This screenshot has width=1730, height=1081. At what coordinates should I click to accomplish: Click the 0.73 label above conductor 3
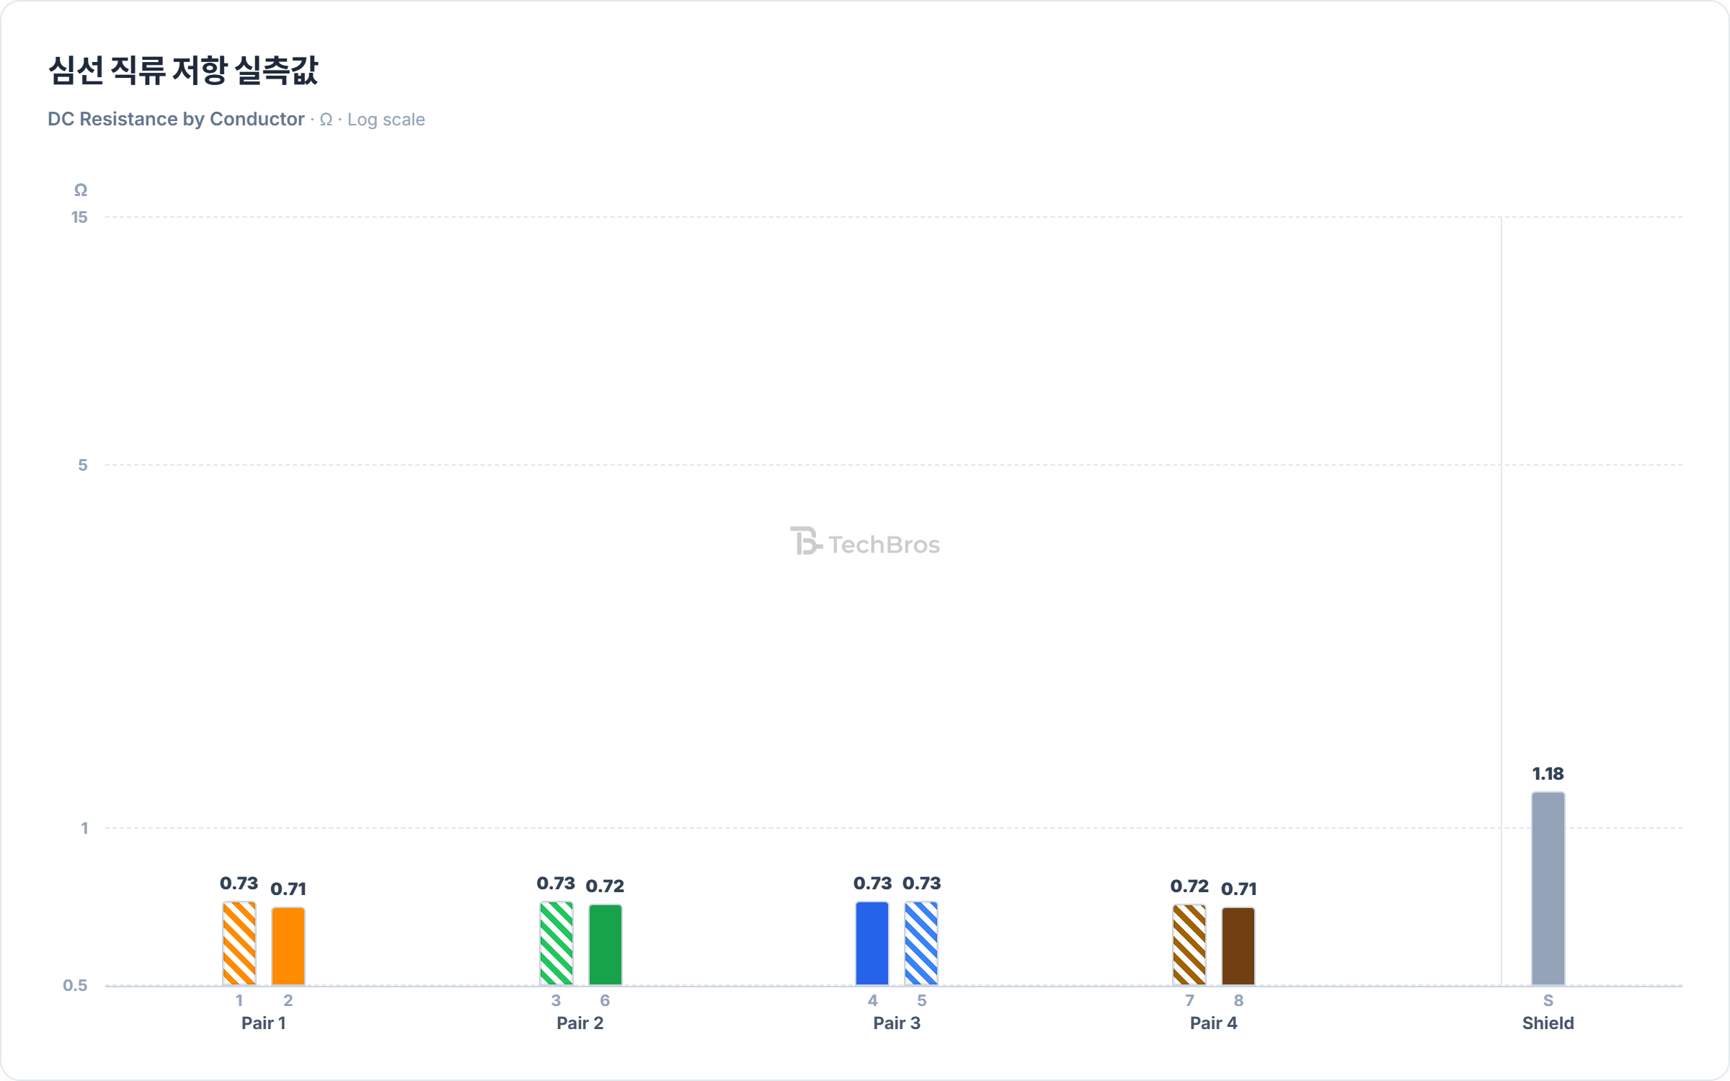[556, 884]
